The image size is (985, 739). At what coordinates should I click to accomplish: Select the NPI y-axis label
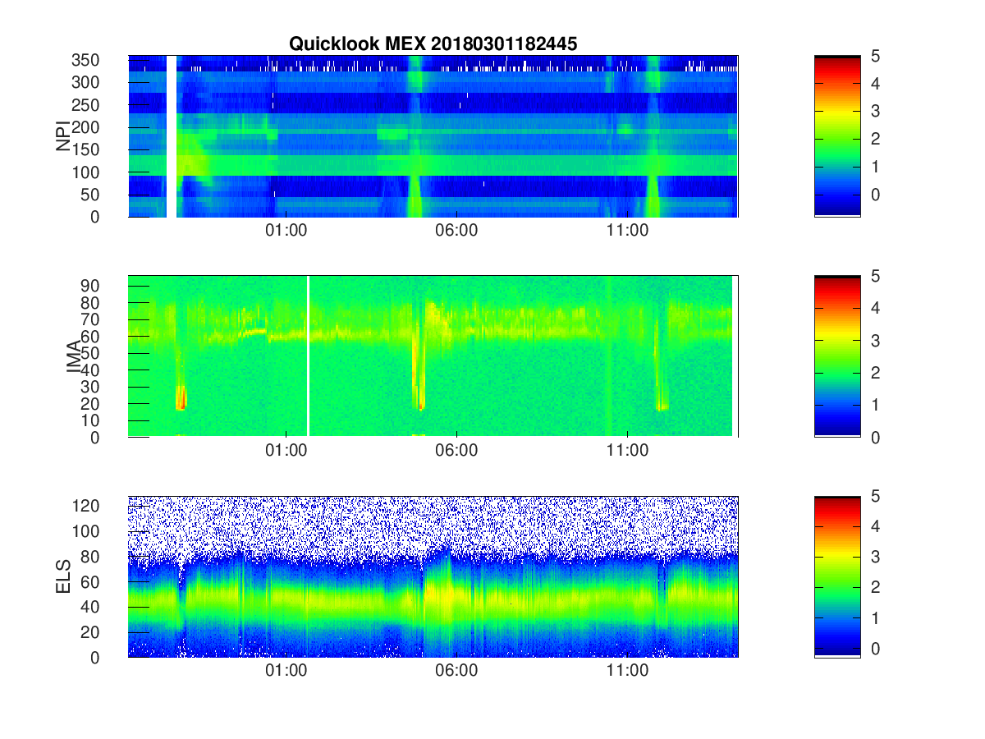63,136
